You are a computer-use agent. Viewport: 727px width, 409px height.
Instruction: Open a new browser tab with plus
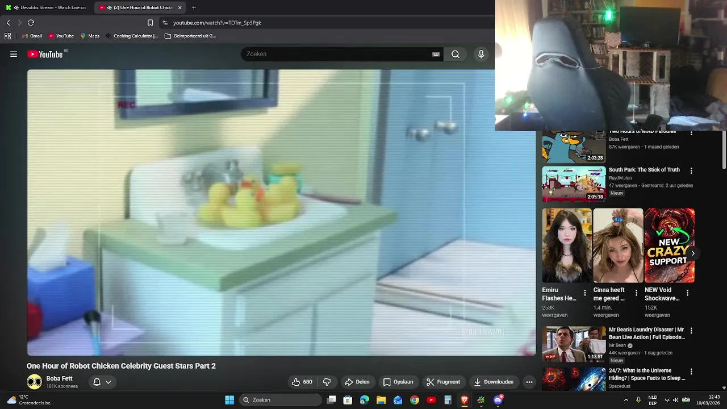(194, 7)
